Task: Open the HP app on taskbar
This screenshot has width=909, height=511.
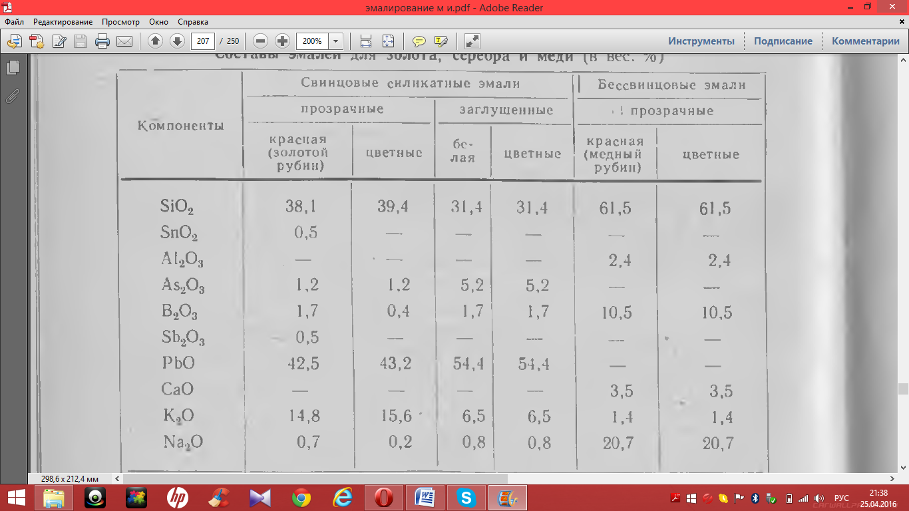Action: 177,498
